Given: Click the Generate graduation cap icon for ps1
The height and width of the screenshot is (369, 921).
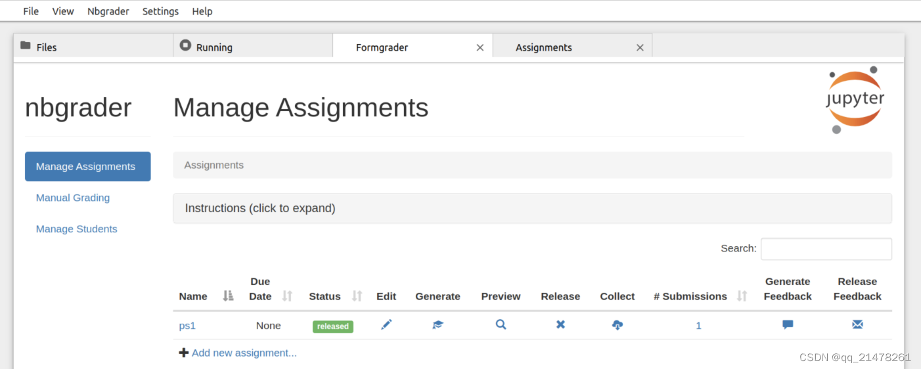Looking at the screenshot, I should coord(438,324).
